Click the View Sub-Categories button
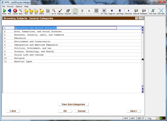The image size is (167, 121). [x=73, y=104]
